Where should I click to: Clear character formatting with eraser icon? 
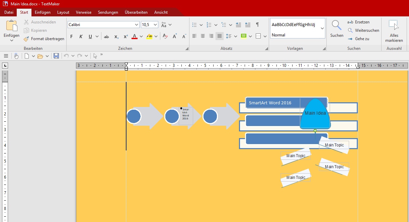pos(165,36)
